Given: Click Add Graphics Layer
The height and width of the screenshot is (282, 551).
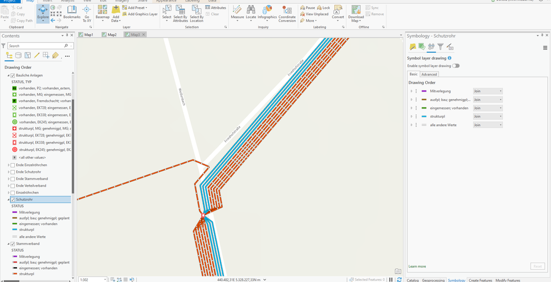Looking at the screenshot, I should point(140,14).
